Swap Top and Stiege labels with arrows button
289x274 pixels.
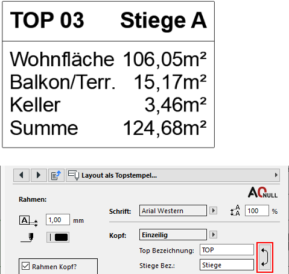[265, 257]
